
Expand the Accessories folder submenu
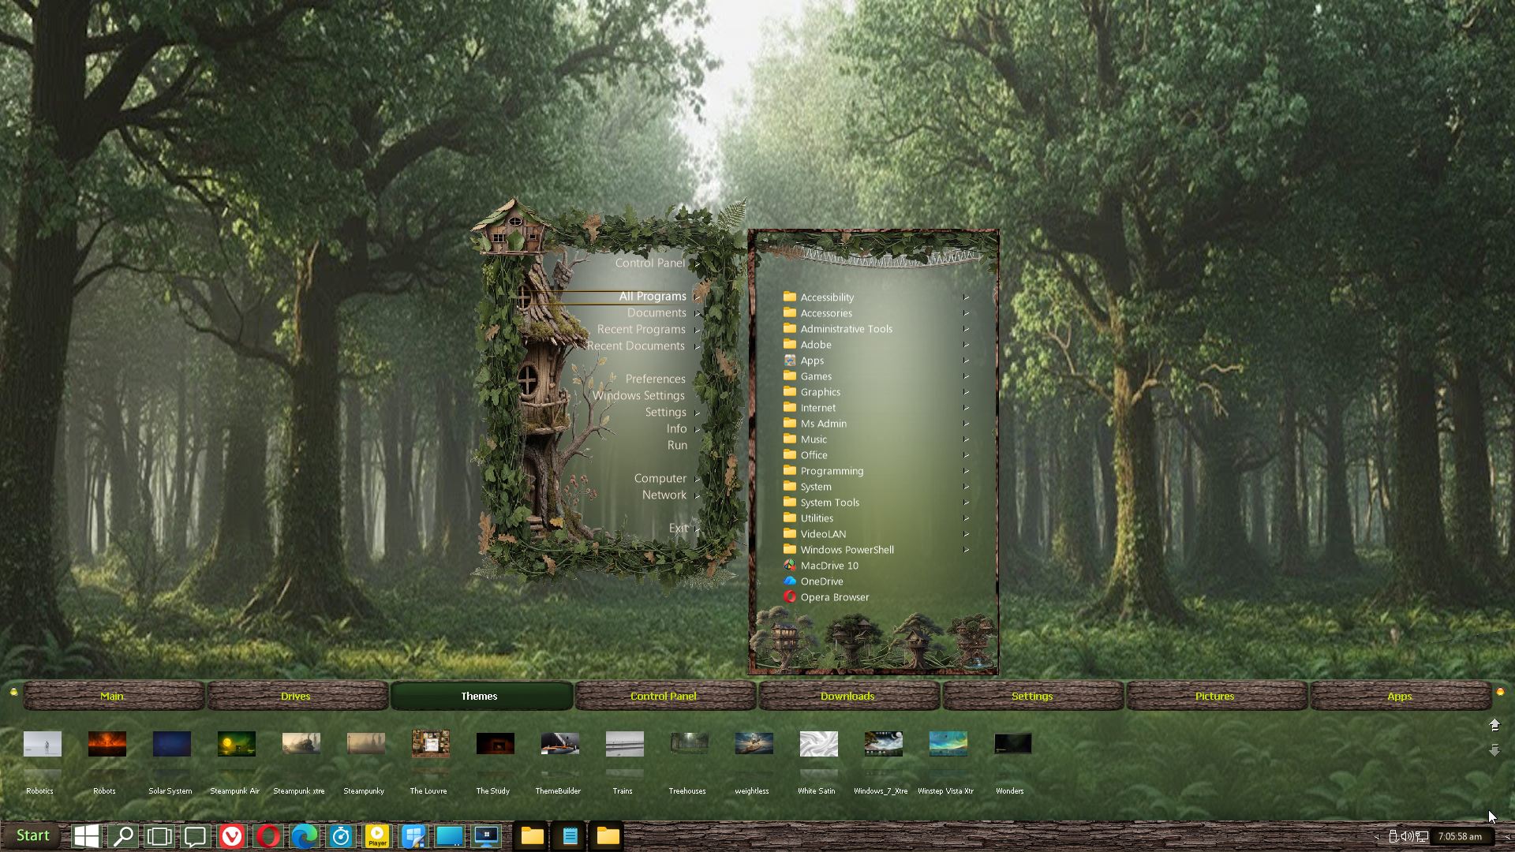coord(826,313)
